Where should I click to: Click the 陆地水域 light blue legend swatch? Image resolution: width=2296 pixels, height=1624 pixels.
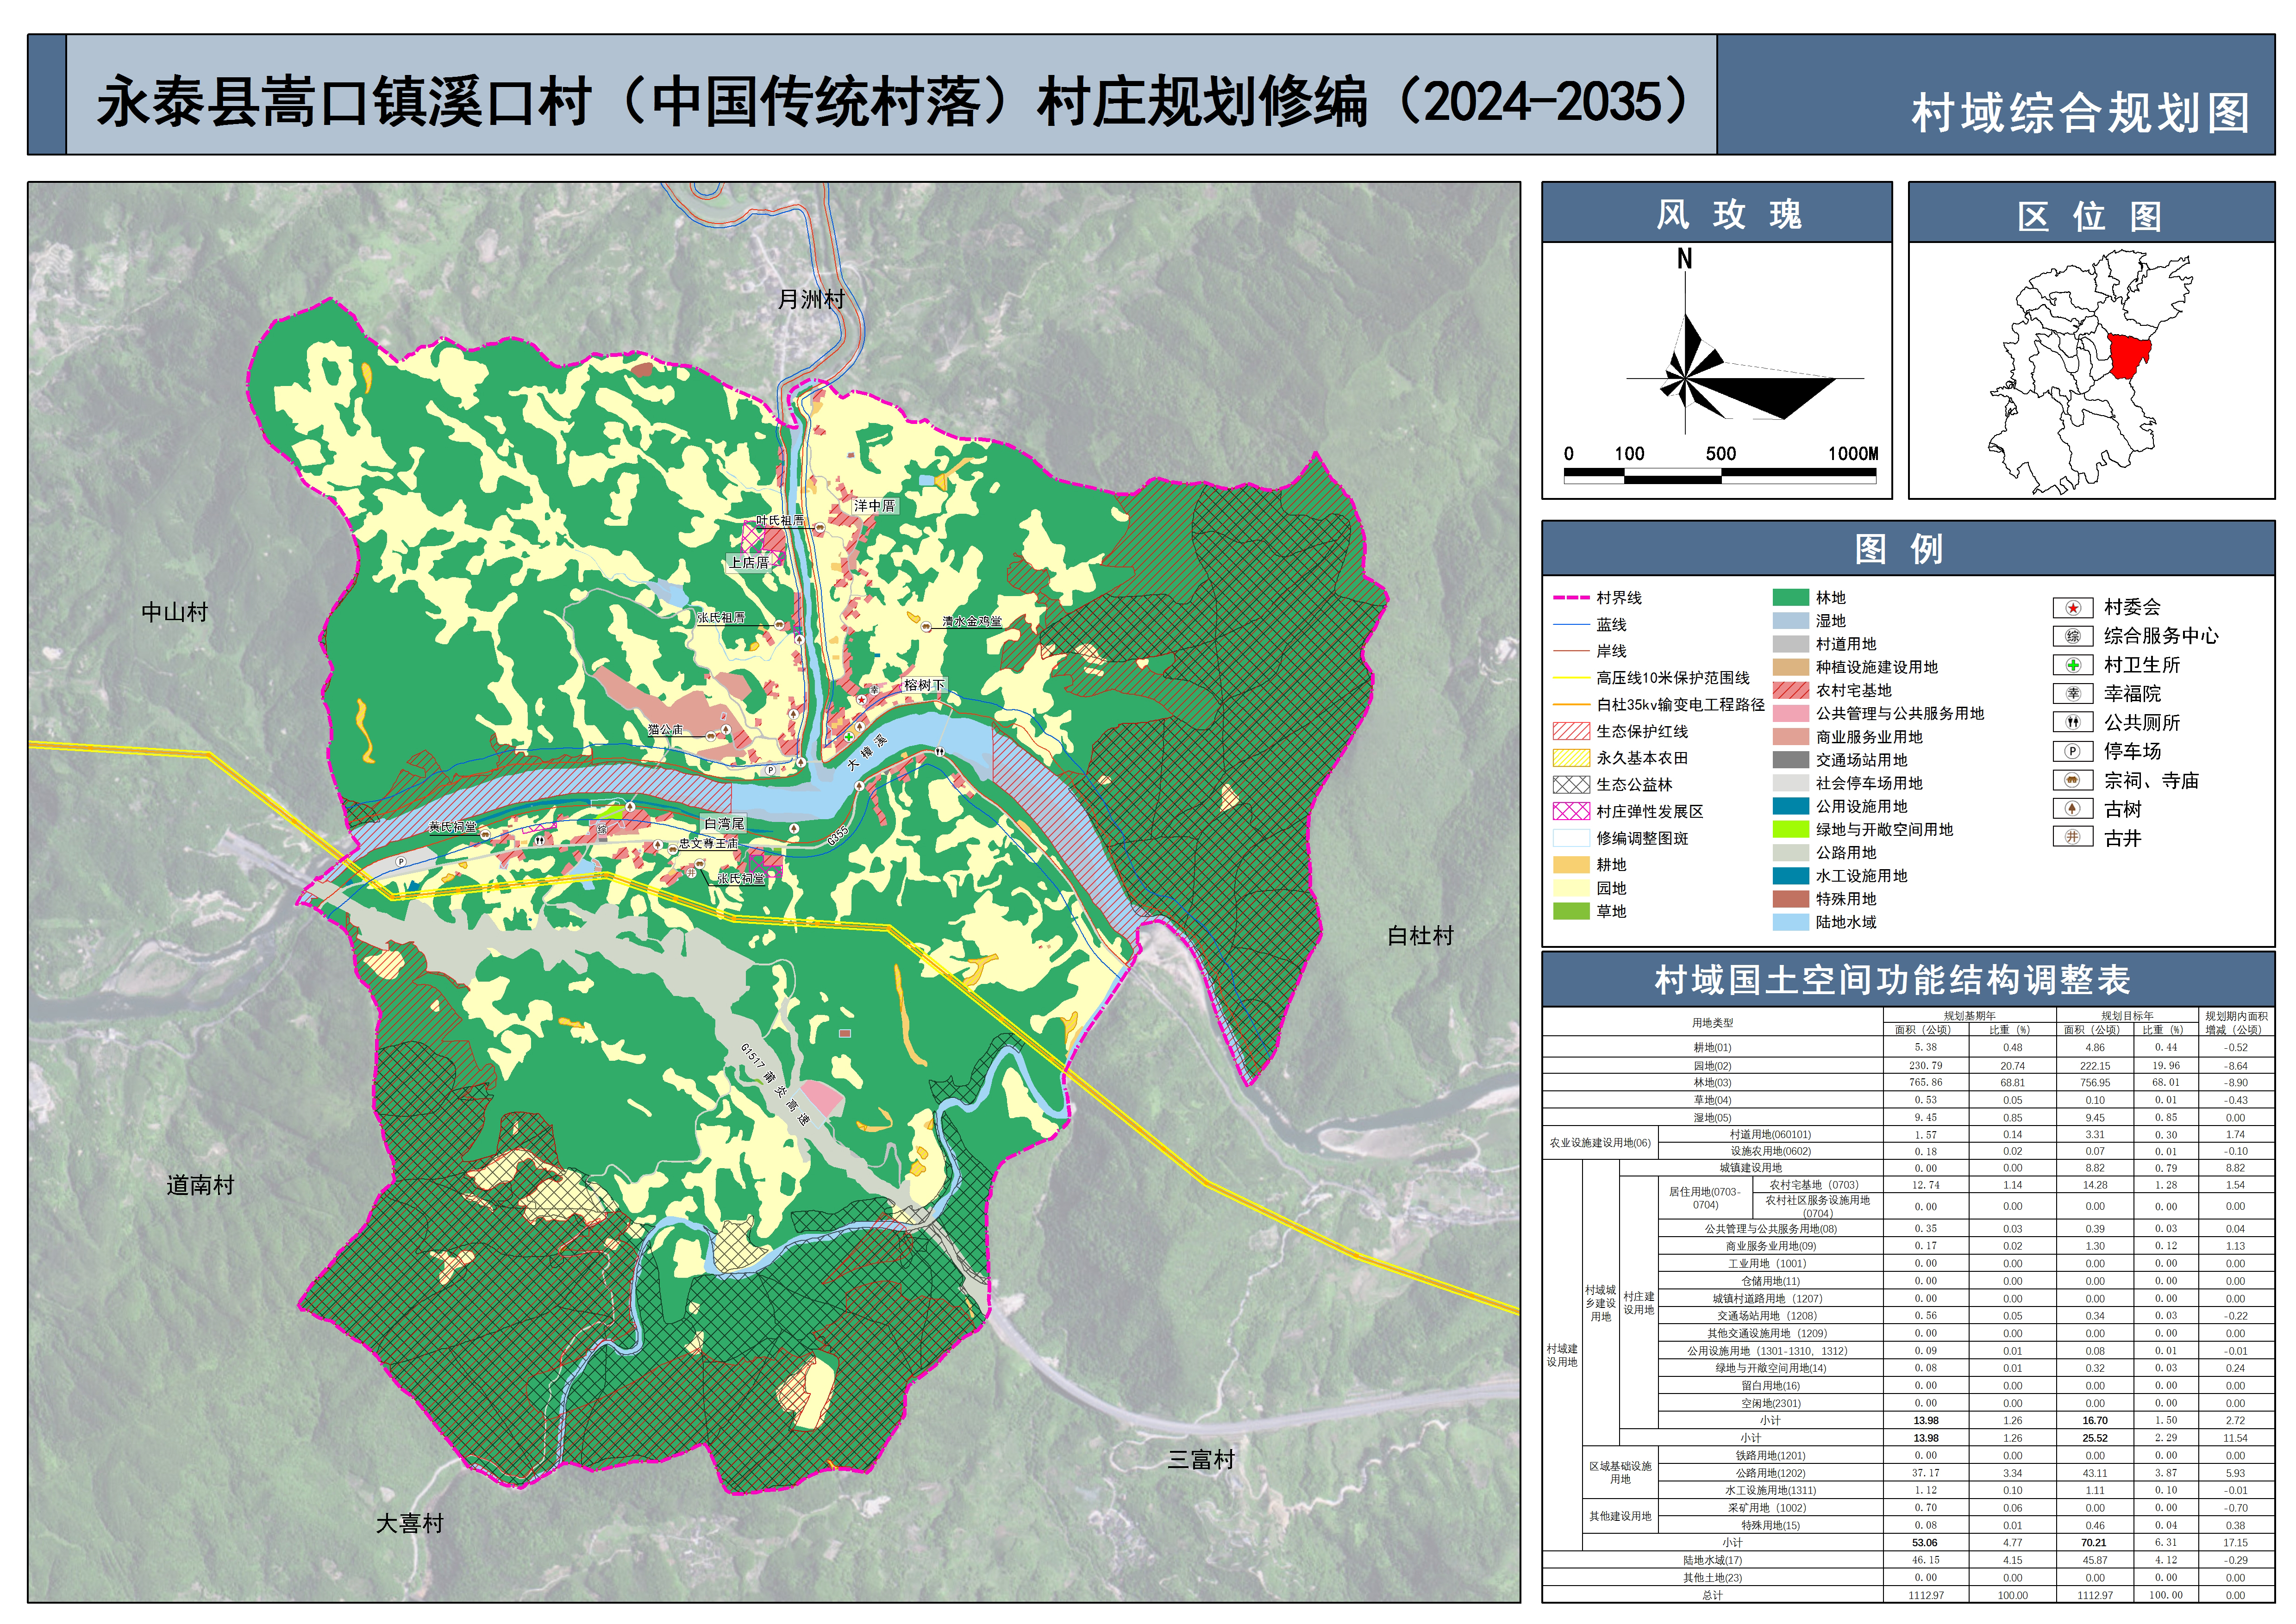1791,923
